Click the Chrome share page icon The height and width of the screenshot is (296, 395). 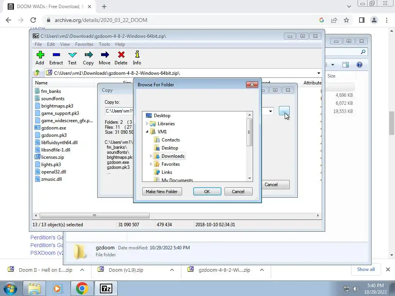pos(334,20)
